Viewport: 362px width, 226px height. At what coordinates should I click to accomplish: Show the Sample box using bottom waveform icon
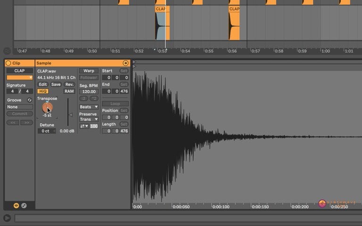16,205
